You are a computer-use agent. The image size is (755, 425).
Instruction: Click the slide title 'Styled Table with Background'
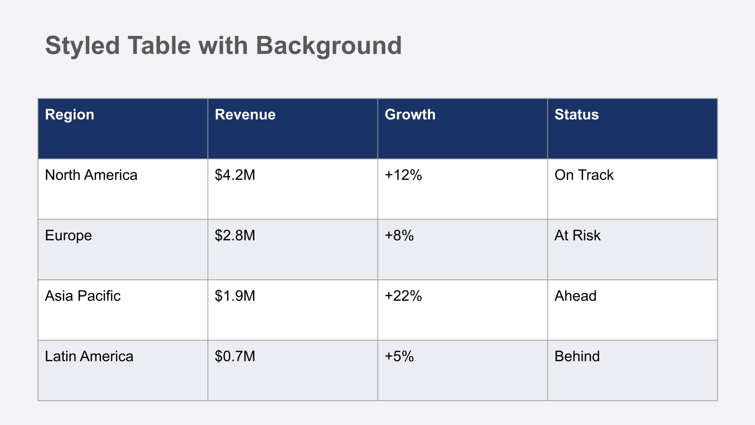pos(223,46)
